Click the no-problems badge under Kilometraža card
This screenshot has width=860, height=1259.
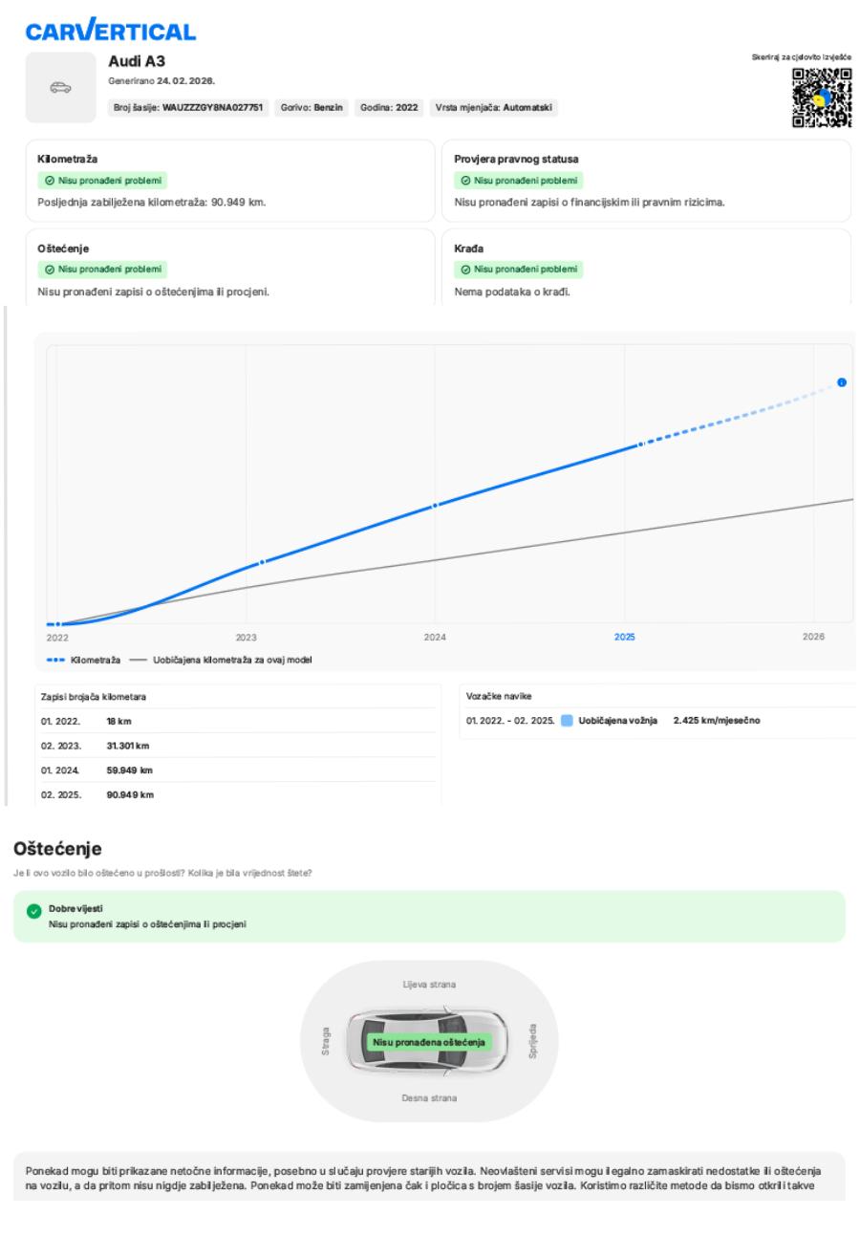pos(101,180)
